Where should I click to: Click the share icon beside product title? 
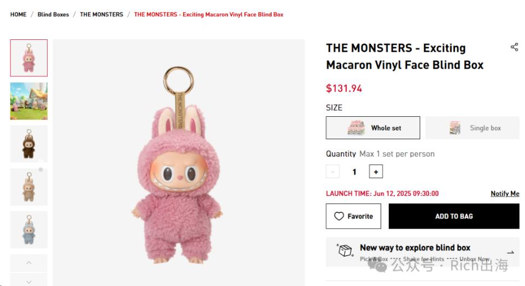[x=514, y=47]
